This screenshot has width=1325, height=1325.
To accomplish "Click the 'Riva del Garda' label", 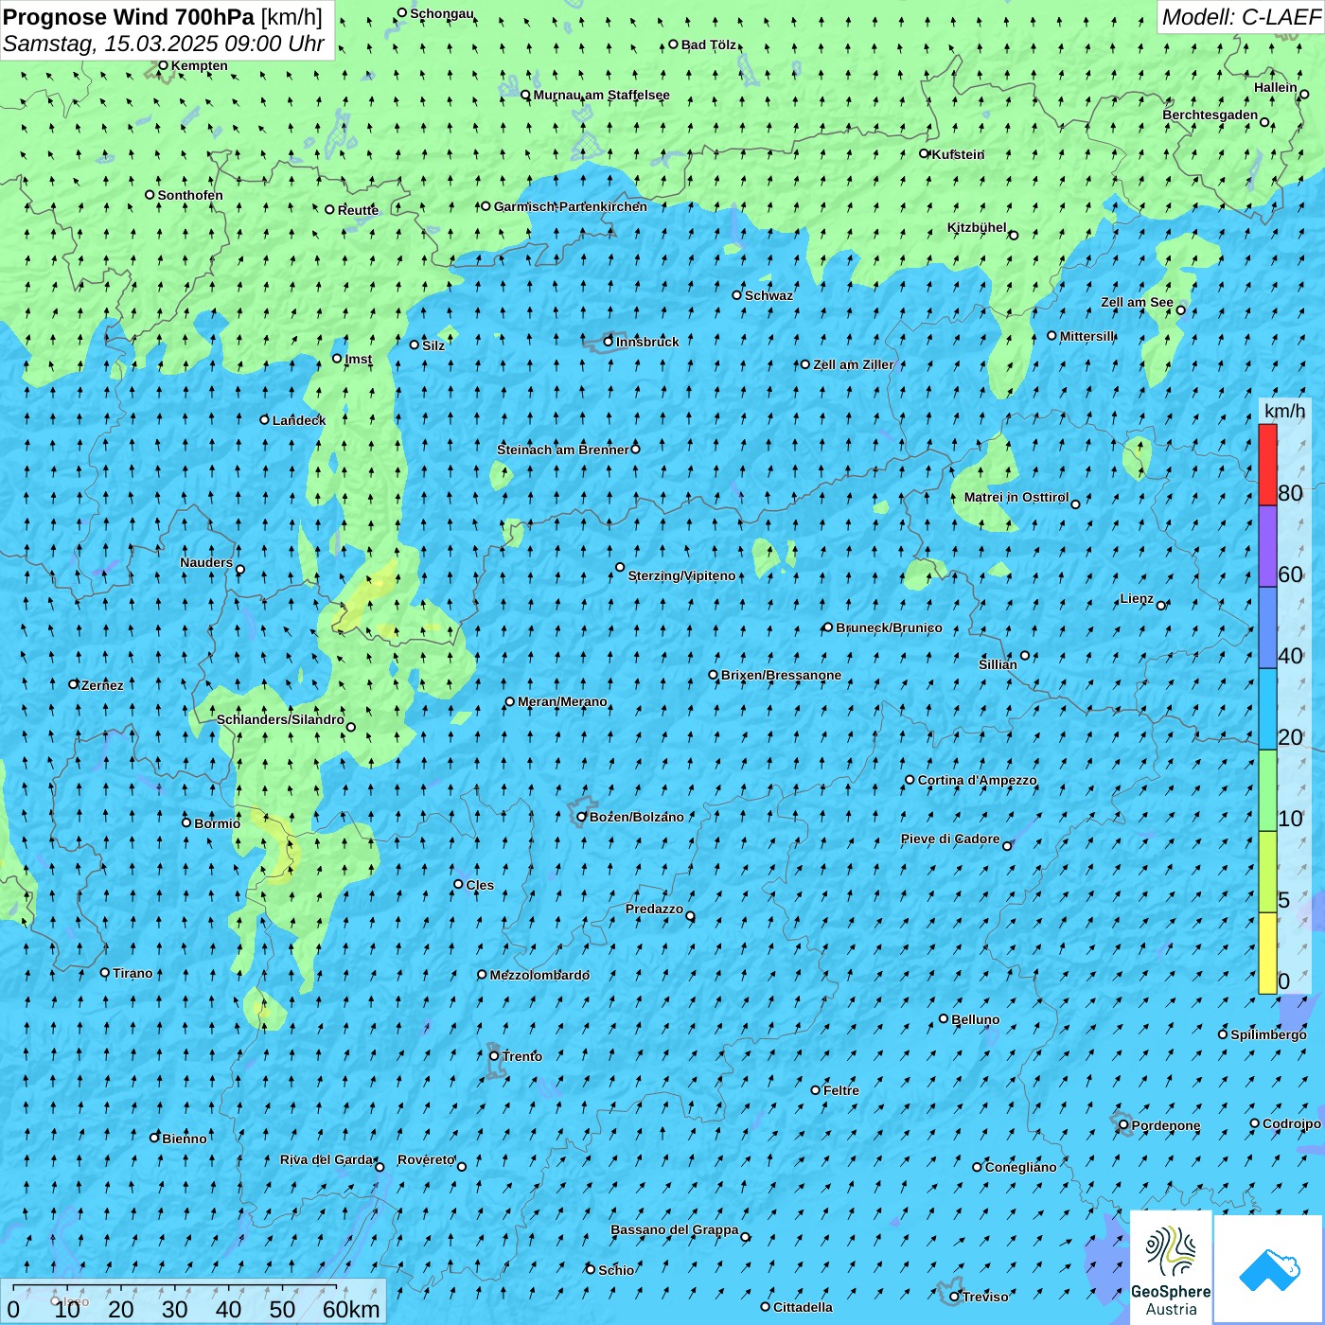I will click(x=327, y=1159).
